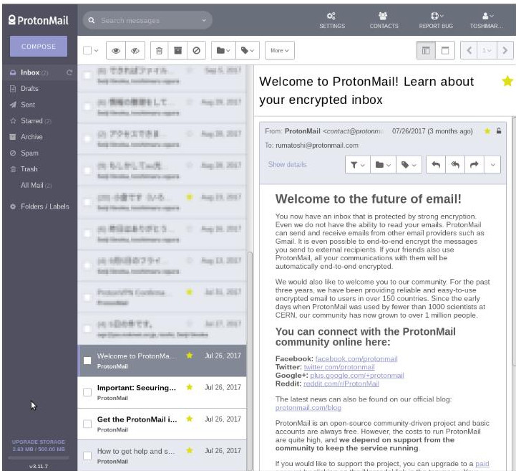Unstar the 'How to get help' message
Screen dimensions: 516x471
click(x=189, y=450)
